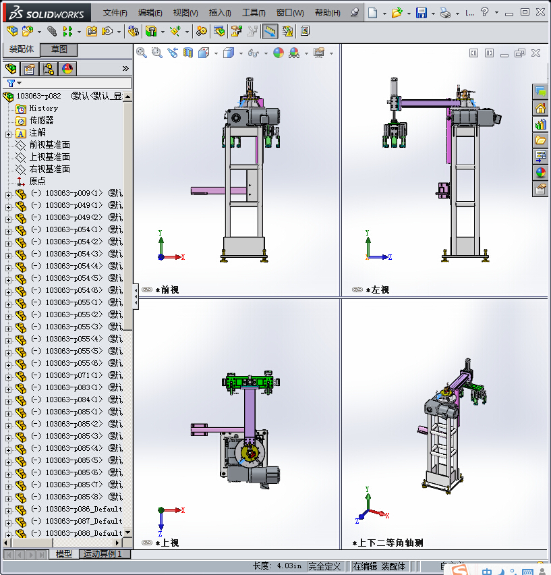
Task: Click the Bill of Materials icon
Action: pyautogui.click(x=219, y=31)
